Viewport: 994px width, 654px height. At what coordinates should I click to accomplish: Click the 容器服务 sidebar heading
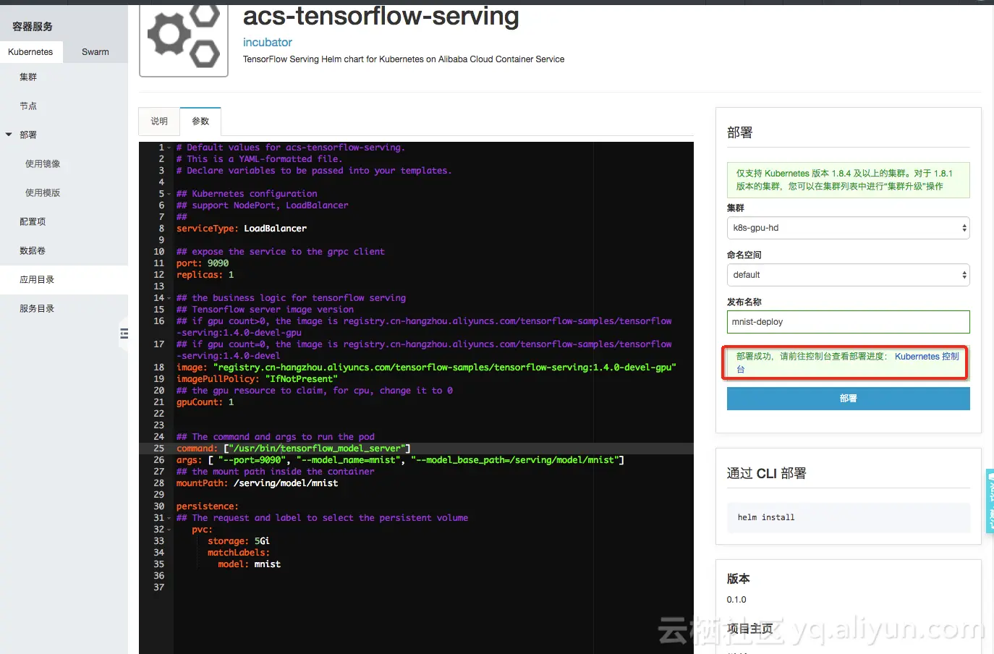[33, 27]
